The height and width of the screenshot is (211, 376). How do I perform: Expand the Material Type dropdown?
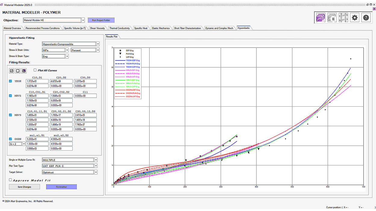point(98,44)
